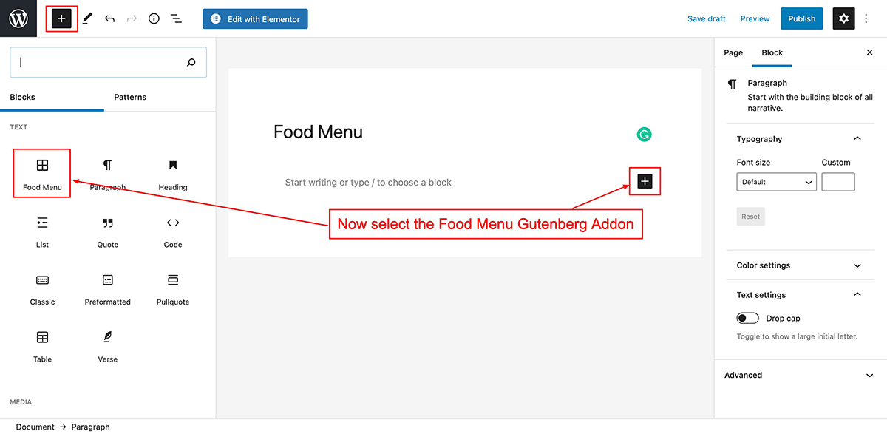Click Edit with Elementor button
The width and height of the screenshot is (887, 434).
[255, 19]
